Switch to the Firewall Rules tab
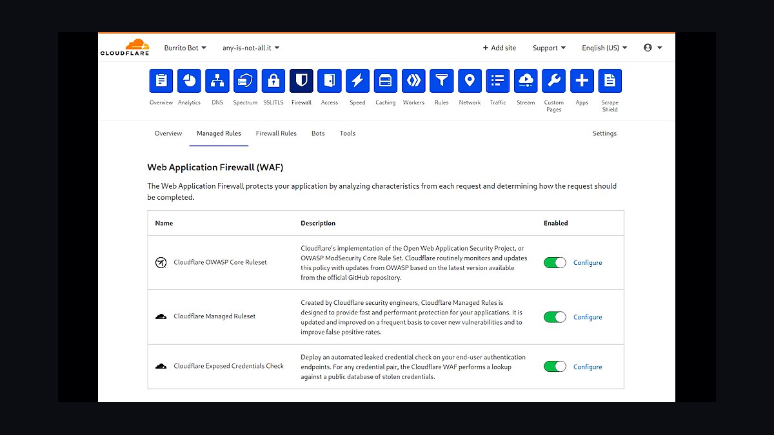Screen dimensions: 774x435 276,133
